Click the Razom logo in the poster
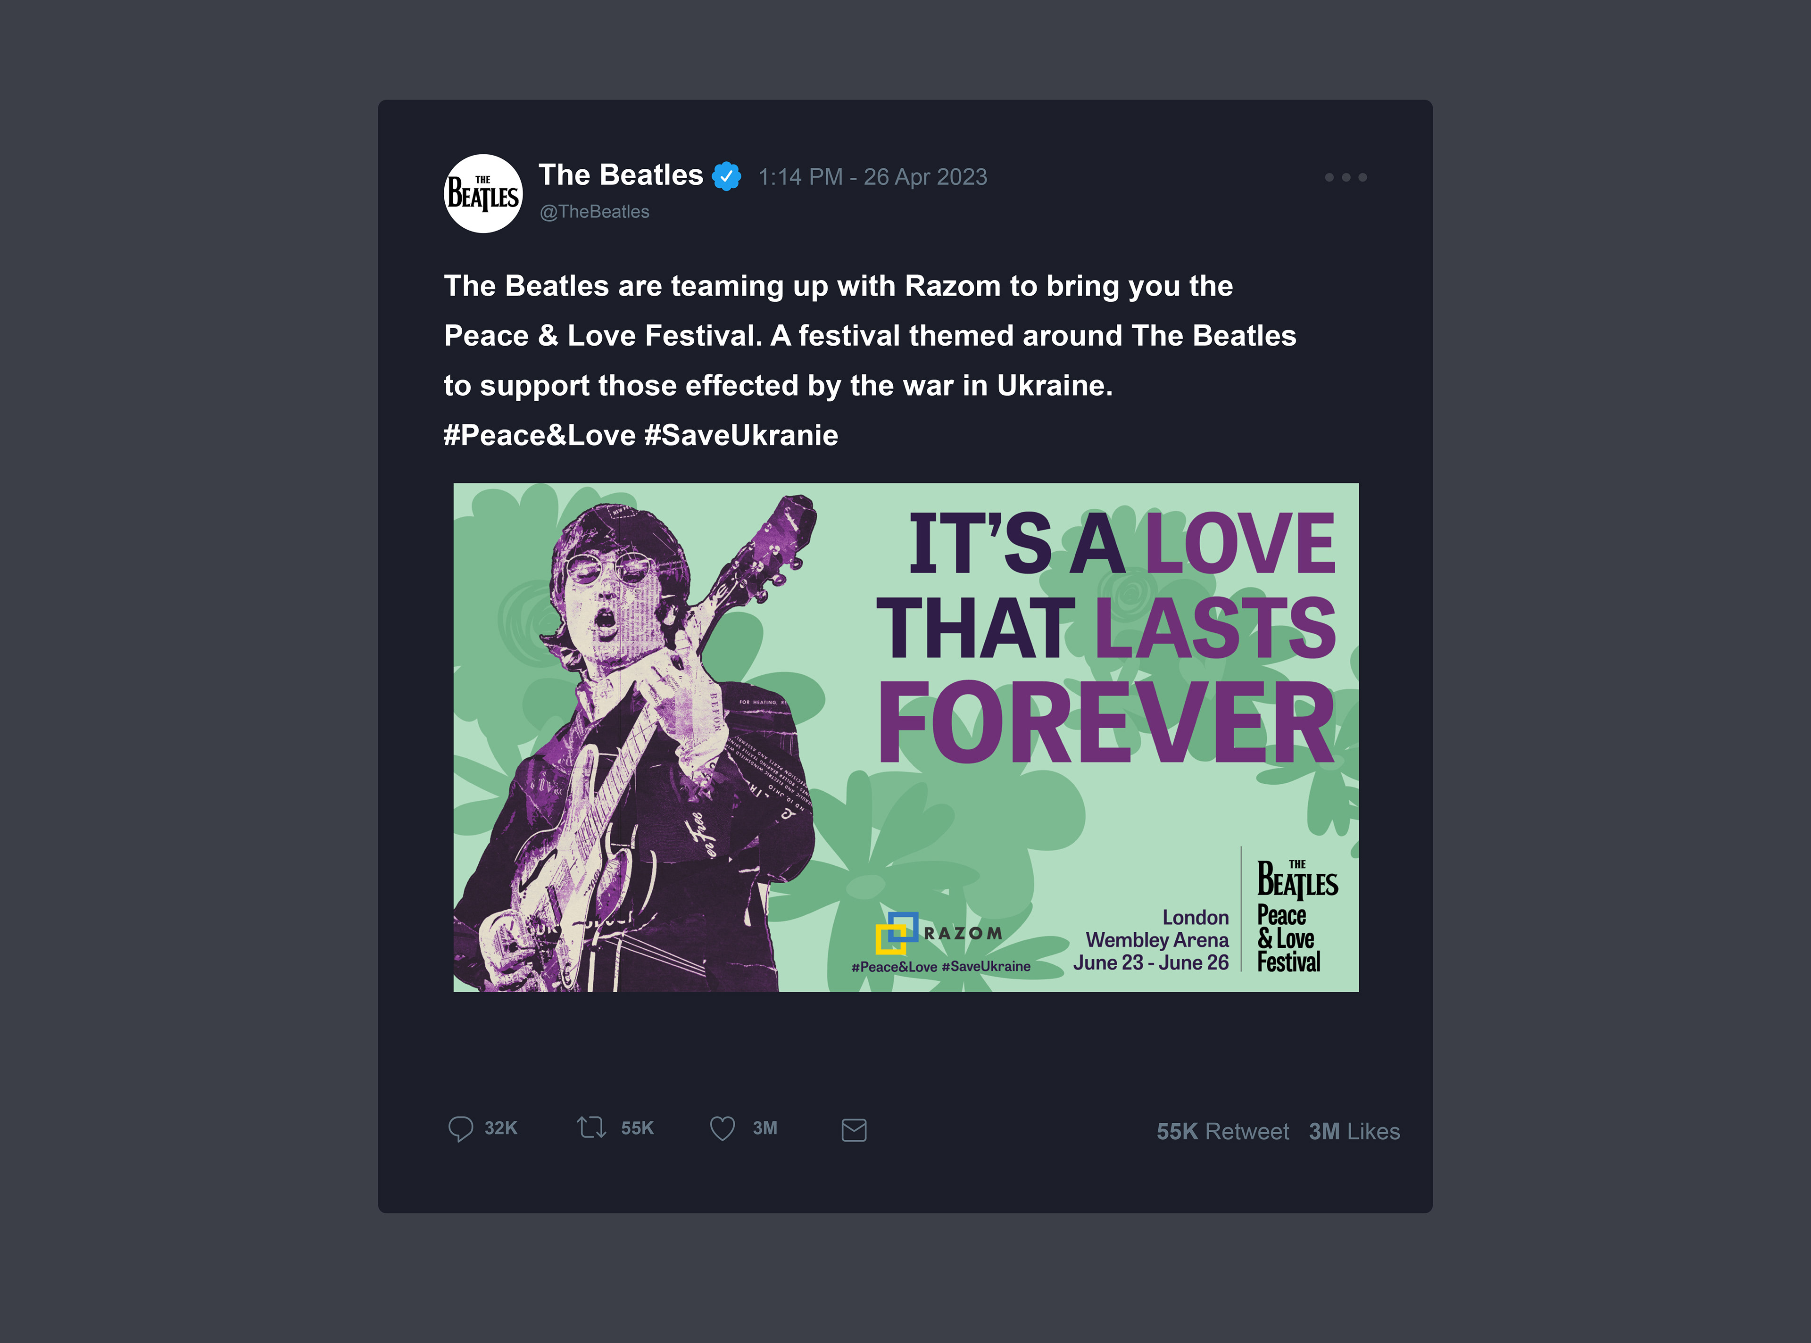Viewport: 1811px width, 1343px height. point(939,933)
